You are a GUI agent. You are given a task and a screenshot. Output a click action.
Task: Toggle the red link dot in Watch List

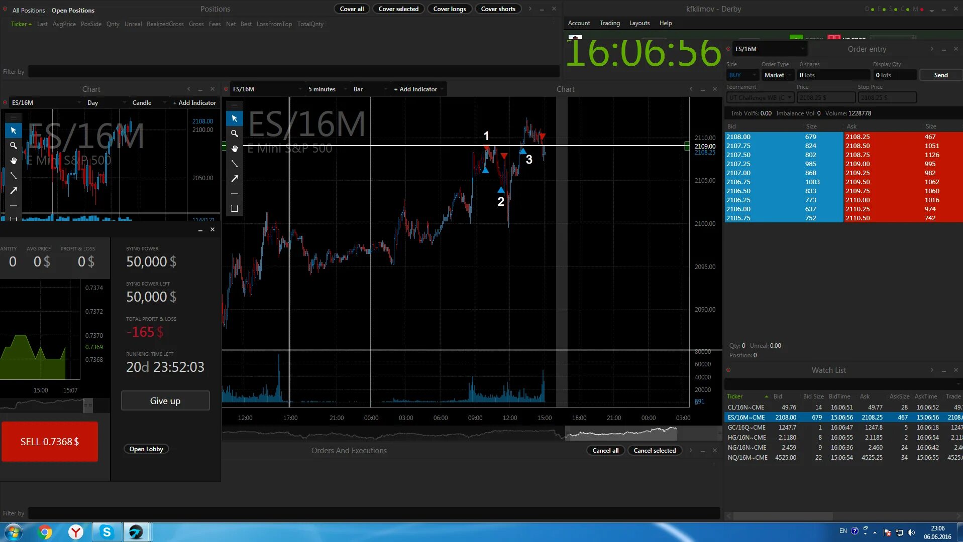[x=728, y=370]
